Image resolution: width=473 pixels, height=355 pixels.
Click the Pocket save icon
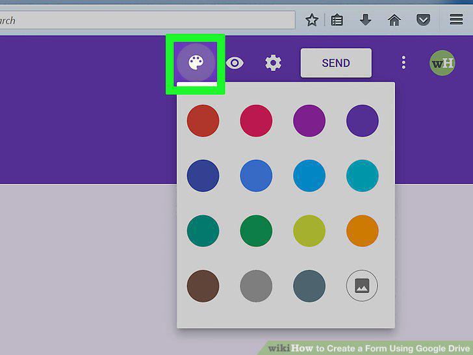(423, 20)
